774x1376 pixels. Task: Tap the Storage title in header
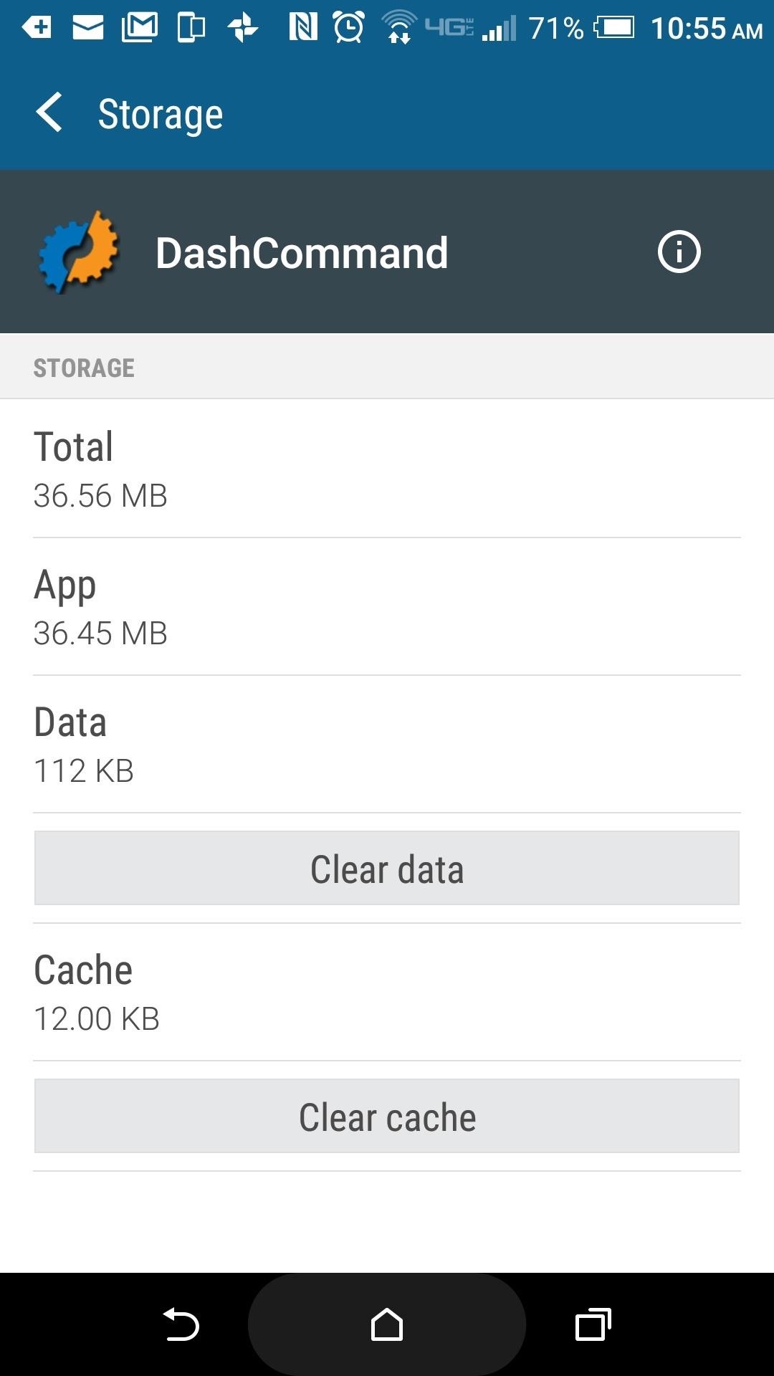tap(161, 115)
